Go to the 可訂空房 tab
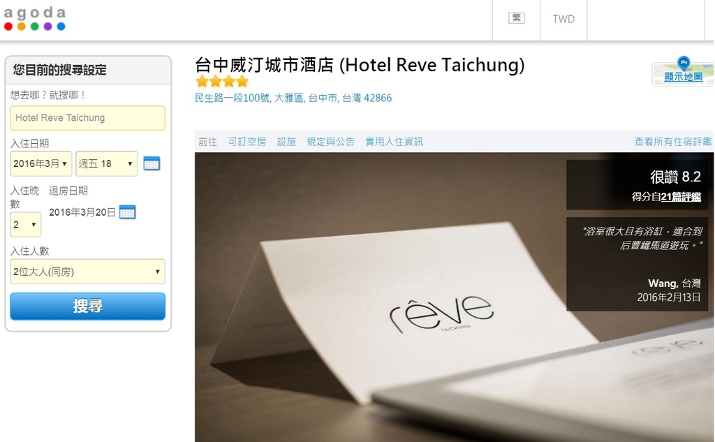The image size is (715, 442). (x=246, y=142)
